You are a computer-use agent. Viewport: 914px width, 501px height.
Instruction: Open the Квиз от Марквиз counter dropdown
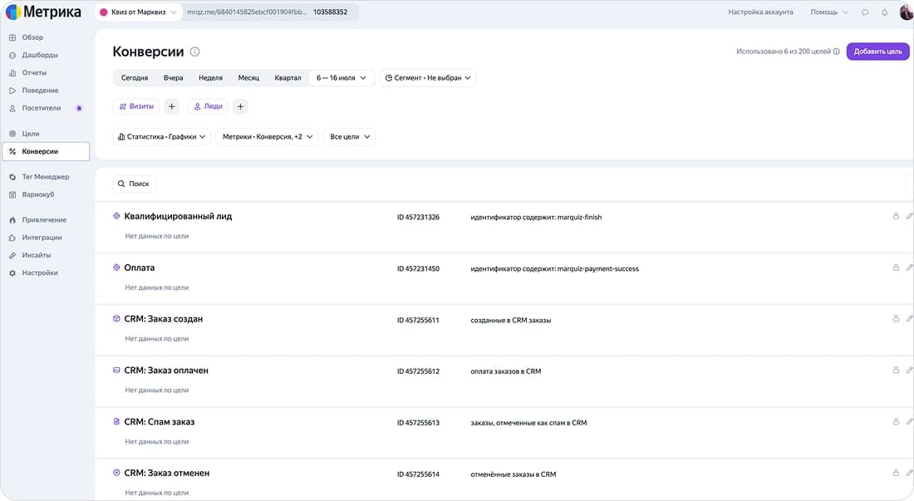tap(138, 12)
